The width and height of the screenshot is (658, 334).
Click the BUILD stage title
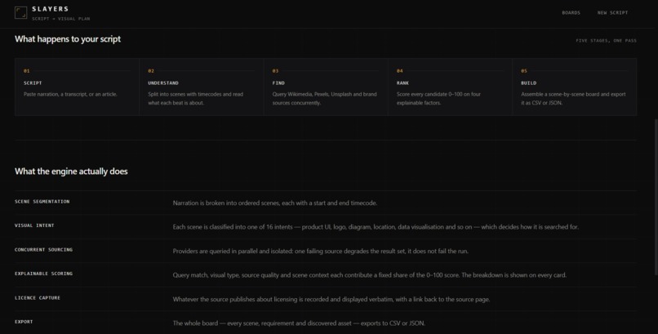click(x=529, y=83)
